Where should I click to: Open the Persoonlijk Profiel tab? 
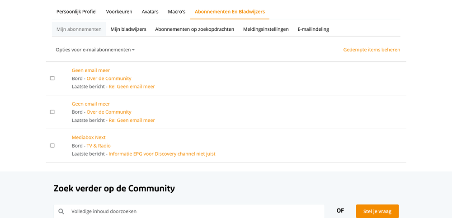tap(76, 12)
